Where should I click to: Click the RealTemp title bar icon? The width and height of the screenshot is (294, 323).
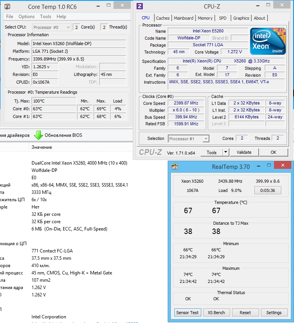click(x=175, y=167)
